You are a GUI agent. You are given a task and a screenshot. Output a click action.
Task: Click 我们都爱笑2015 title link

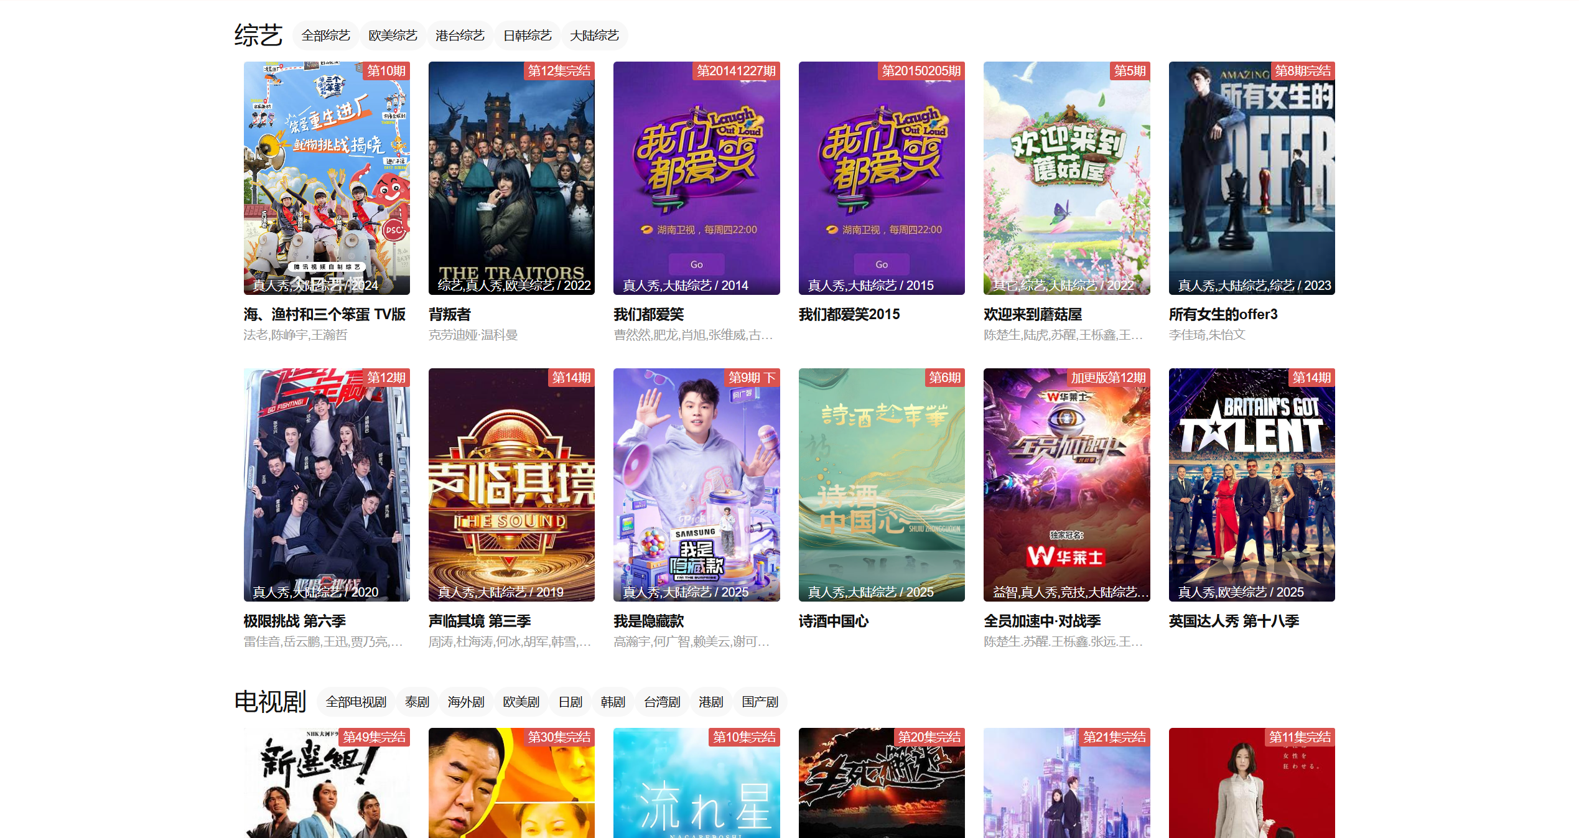pyautogui.click(x=849, y=314)
